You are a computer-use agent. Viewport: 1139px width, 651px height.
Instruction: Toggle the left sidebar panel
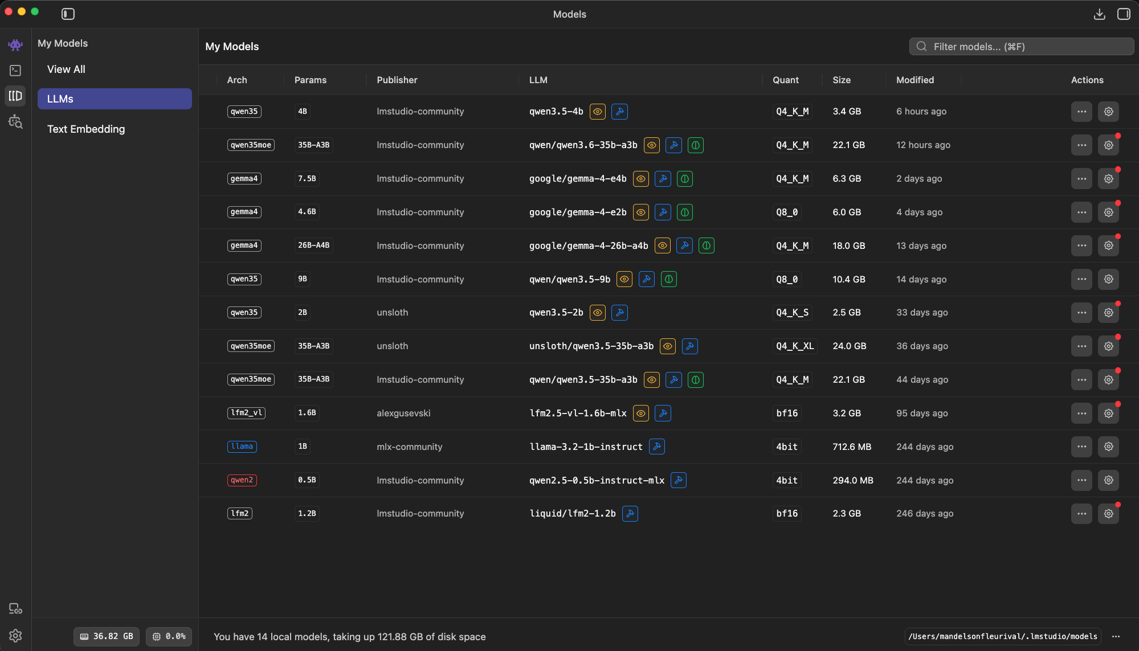pyautogui.click(x=68, y=14)
